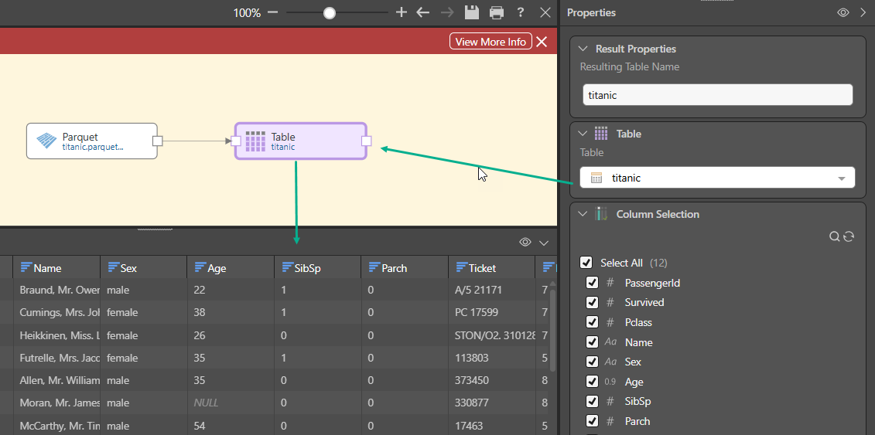
Task: Uncheck the Sex column checkbox
Action: [x=592, y=362]
